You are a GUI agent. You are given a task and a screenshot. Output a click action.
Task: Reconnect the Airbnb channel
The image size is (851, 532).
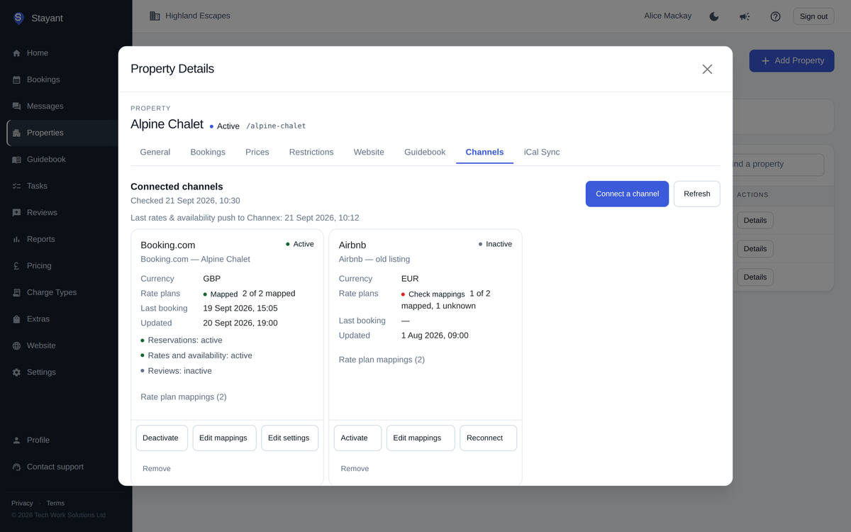[x=488, y=438]
